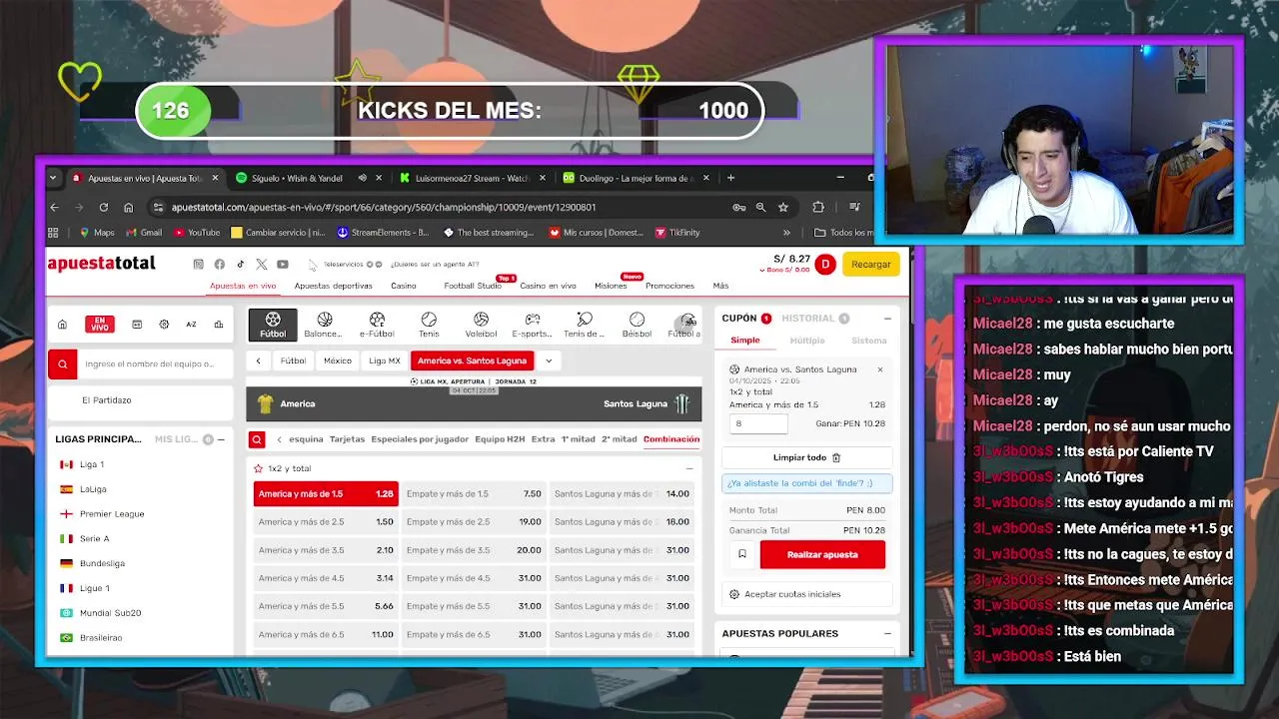Select the Fútbol sport icon

tap(273, 325)
